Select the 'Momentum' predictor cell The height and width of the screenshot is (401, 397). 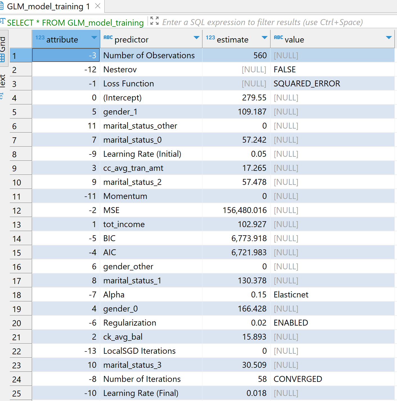tap(151, 196)
